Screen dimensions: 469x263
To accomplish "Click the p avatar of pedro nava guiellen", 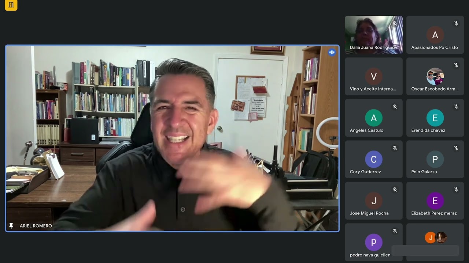I will (x=374, y=242).
